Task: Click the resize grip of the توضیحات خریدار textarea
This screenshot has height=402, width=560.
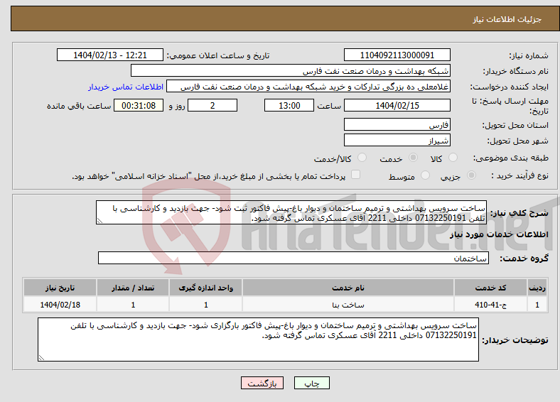Action: 41,357
